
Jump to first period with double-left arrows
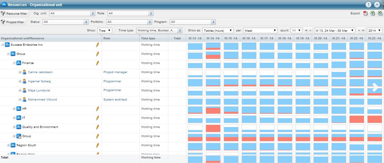coord(306,30)
